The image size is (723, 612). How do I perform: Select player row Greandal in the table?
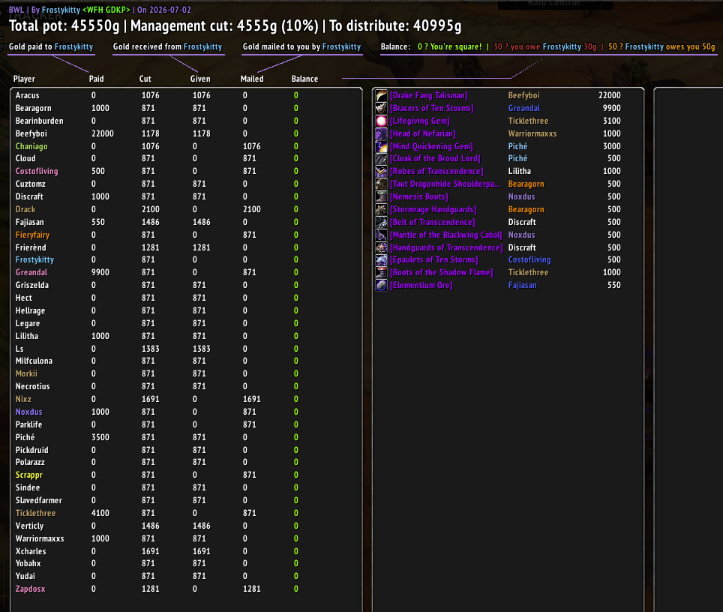(x=186, y=272)
